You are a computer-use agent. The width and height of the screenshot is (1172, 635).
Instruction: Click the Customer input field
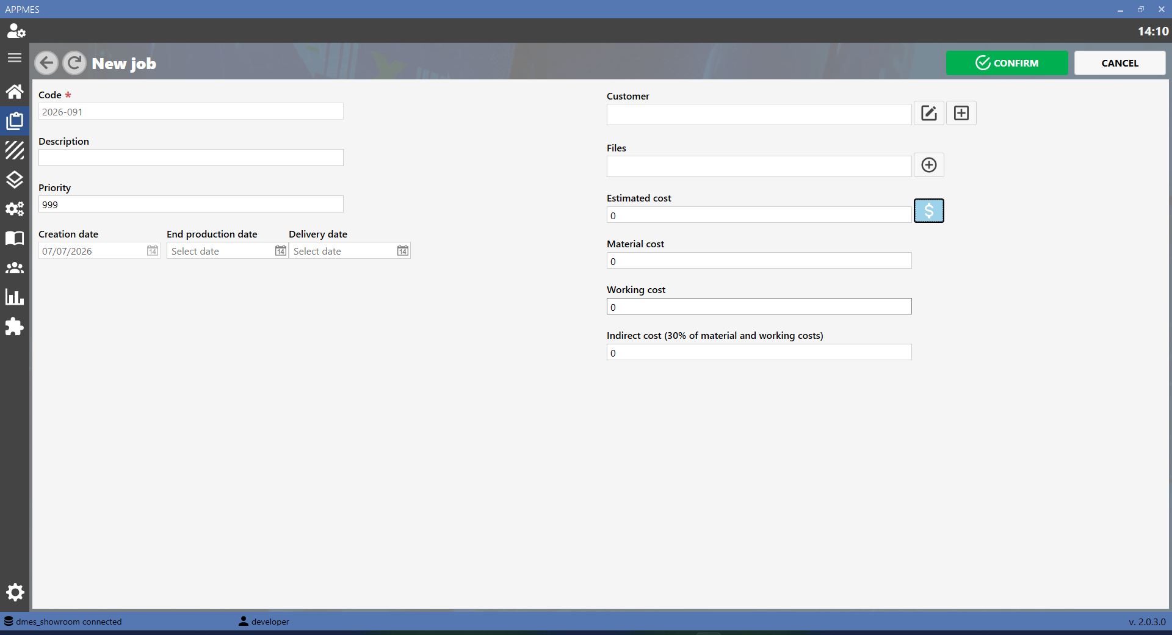[x=759, y=115]
